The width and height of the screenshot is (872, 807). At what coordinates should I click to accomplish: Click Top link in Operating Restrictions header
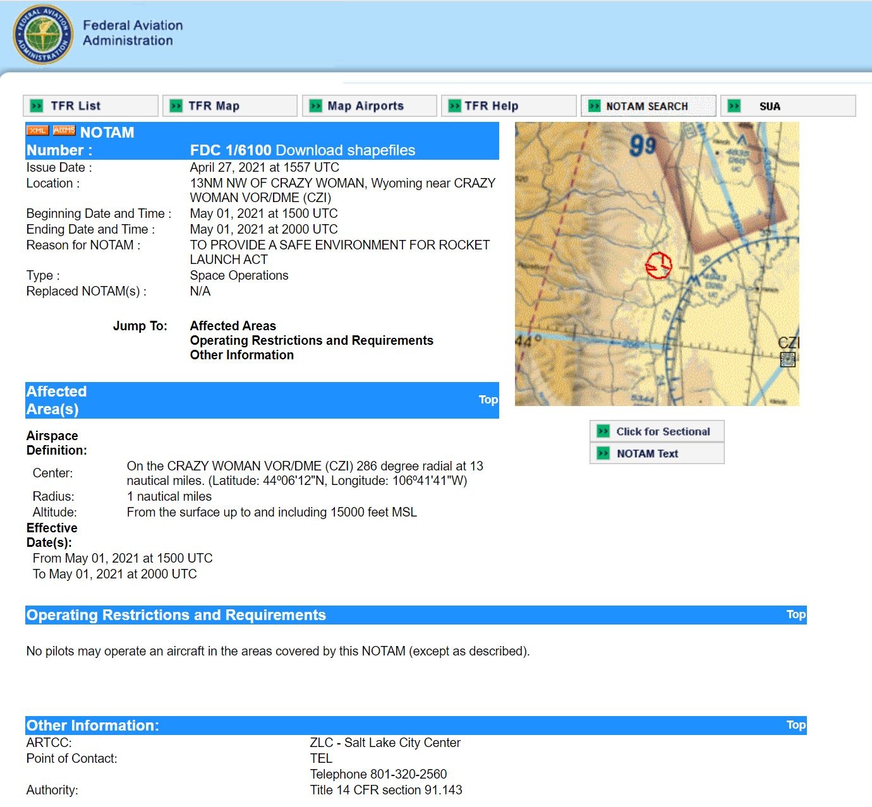coord(796,614)
